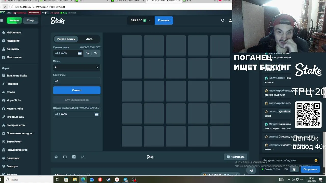326x183 pixels.
Task: Expand the ARS 5.20 balance dropdown
Action: [x=141, y=20]
